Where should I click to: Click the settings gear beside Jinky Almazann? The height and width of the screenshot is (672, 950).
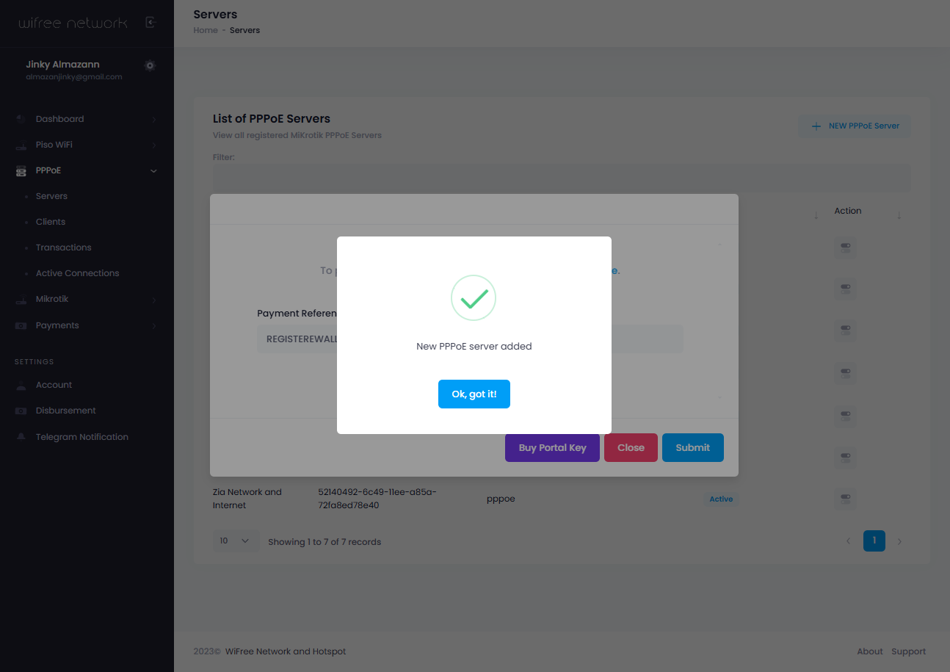pyautogui.click(x=150, y=65)
